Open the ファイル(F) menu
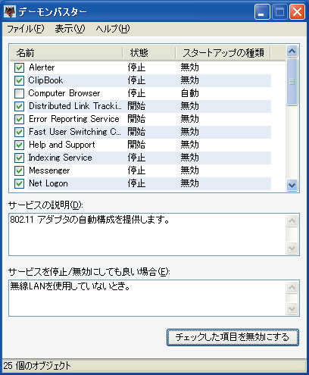 pyautogui.click(x=25, y=29)
